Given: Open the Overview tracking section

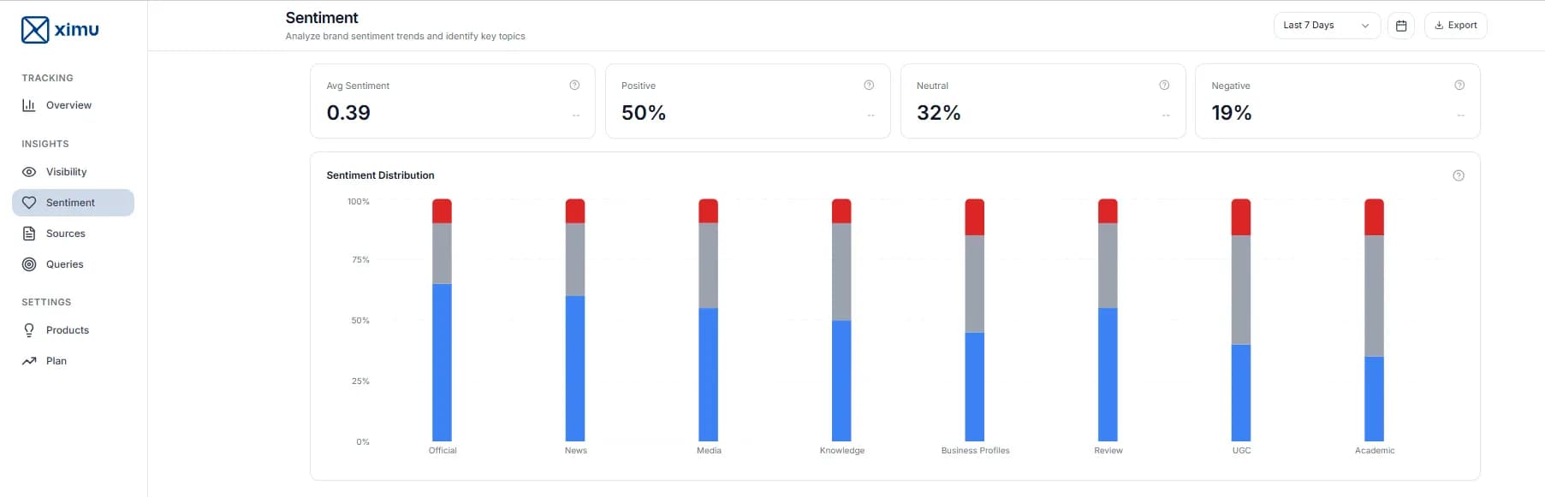Looking at the screenshot, I should pyautogui.click(x=68, y=104).
